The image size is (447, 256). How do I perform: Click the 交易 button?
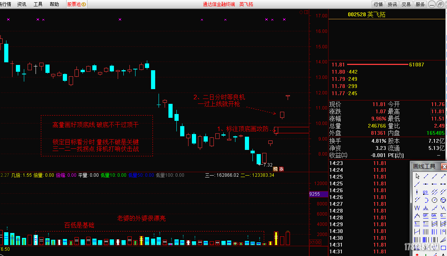pyautogui.click(x=406, y=4)
